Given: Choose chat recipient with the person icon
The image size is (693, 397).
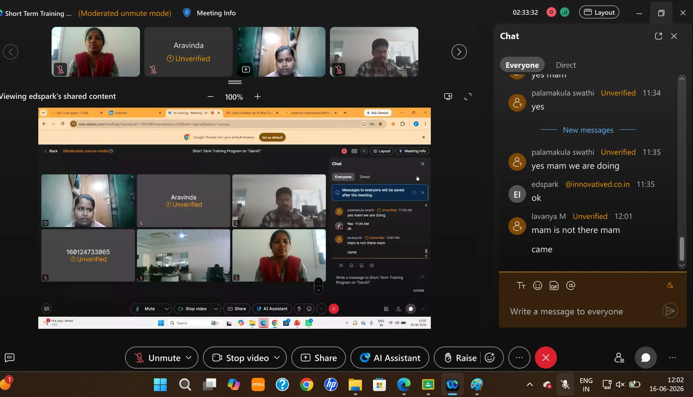Looking at the screenshot, I should (670, 285).
